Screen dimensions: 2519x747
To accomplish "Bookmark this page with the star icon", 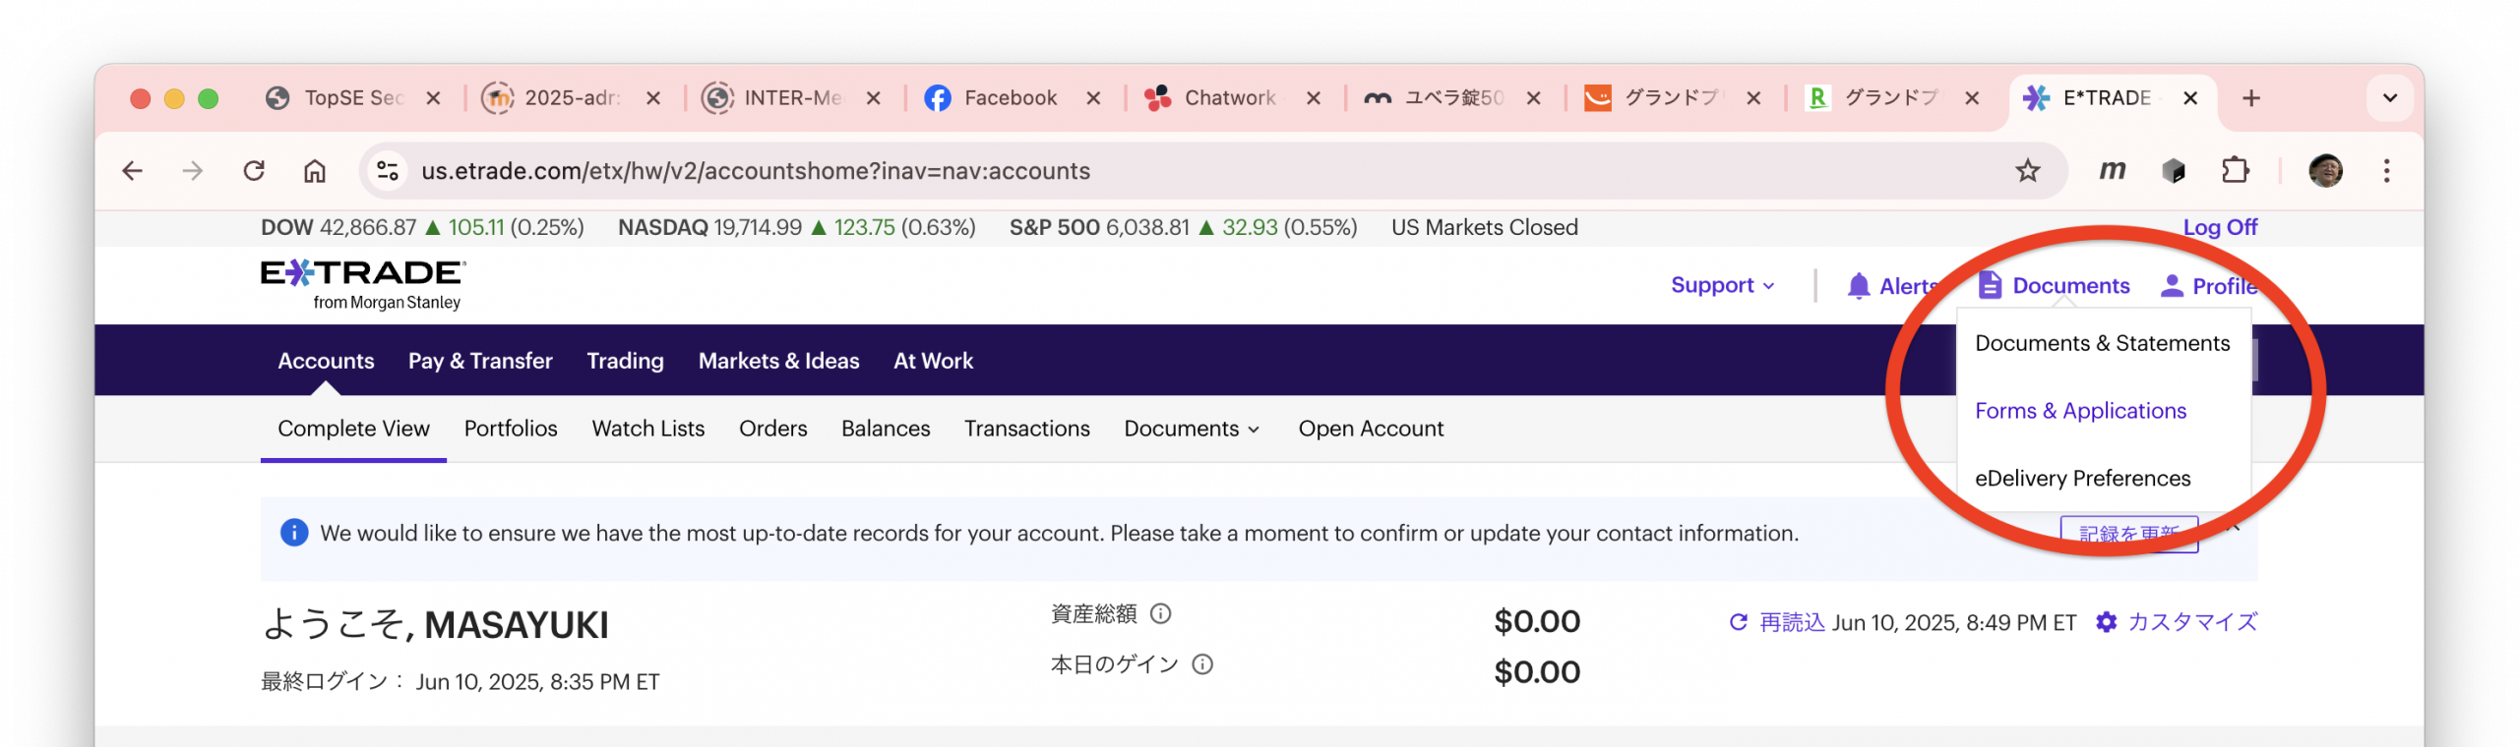I will point(2027,171).
